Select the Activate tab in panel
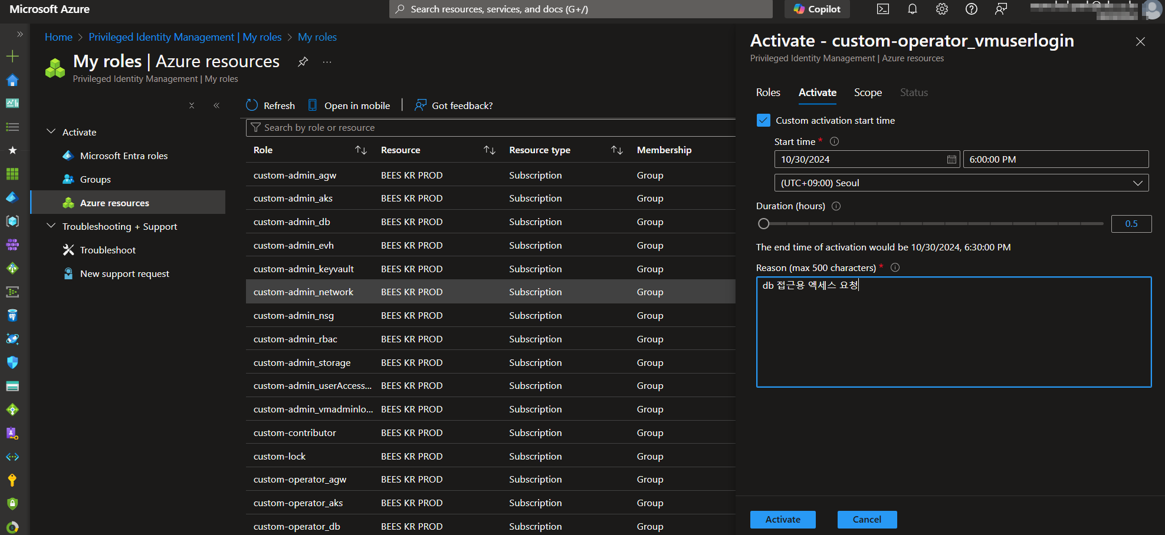The width and height of the screenshot is (1165, 535). 817,93
